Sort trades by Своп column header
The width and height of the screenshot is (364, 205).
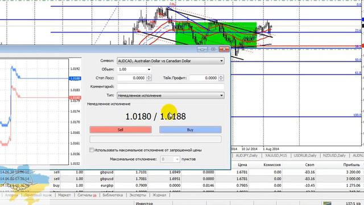(309, 165)
